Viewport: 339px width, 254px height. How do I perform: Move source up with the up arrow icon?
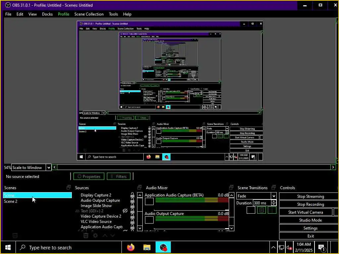[x=105, y=235]
